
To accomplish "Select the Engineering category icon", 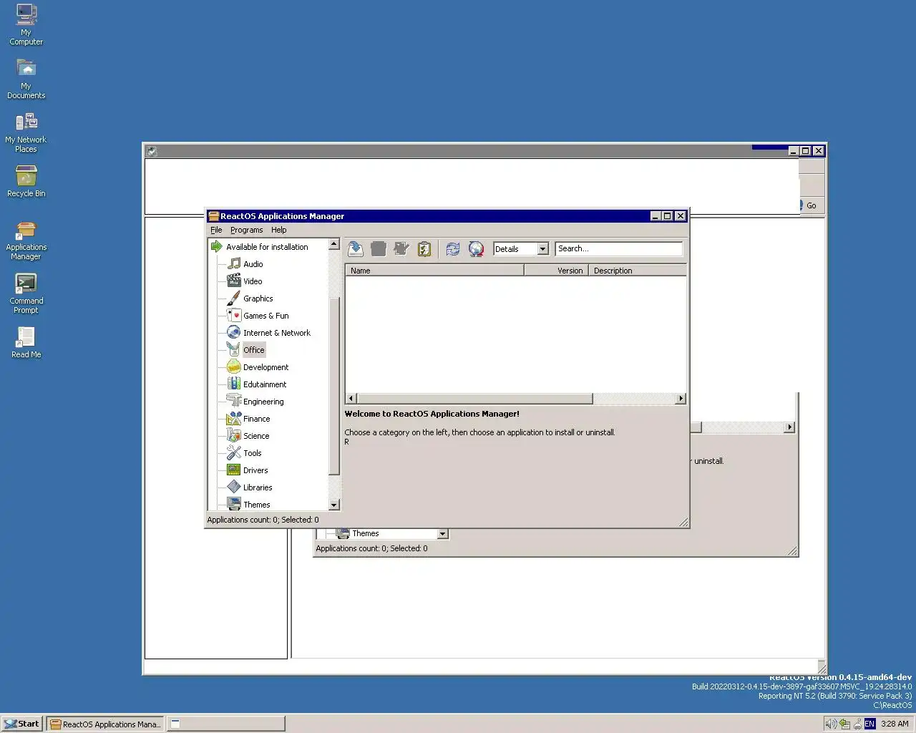I will (234, 401).
